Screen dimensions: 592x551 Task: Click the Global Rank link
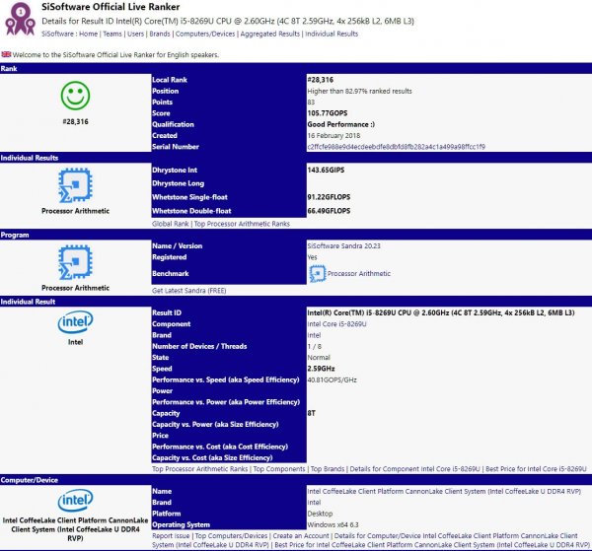click(171, 223)
